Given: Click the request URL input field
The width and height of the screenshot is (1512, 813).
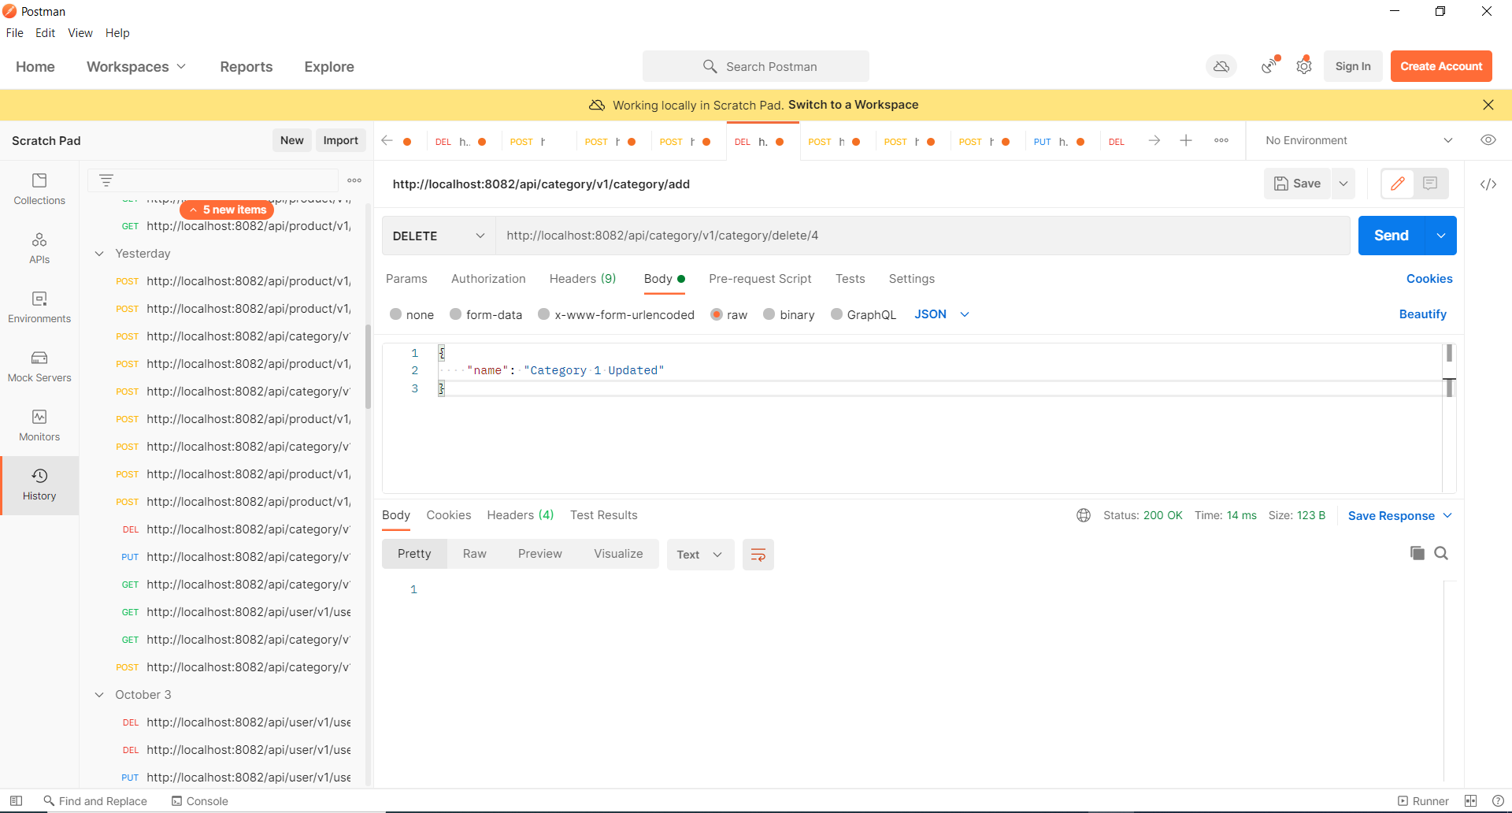Looking at the screenshot, I should point(922,236).
